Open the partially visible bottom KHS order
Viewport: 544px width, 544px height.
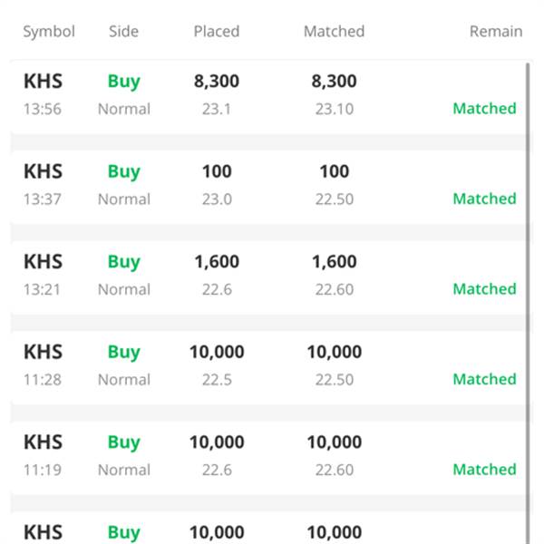pyautogui.click(x=267, y=528)
